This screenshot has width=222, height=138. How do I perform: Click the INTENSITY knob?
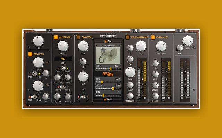pos(57,77)
